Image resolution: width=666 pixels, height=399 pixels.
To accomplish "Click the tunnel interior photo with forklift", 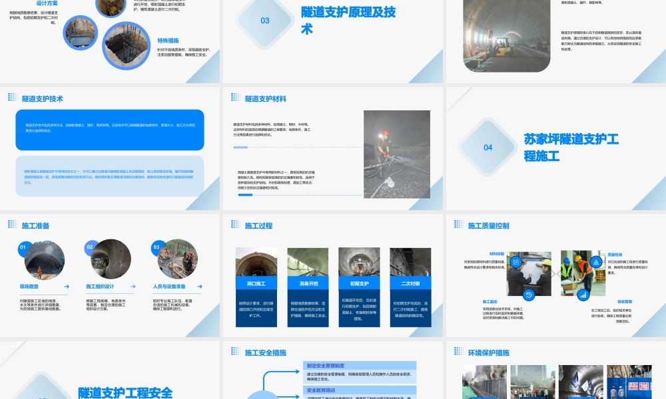I will click(x=507, y=35).
